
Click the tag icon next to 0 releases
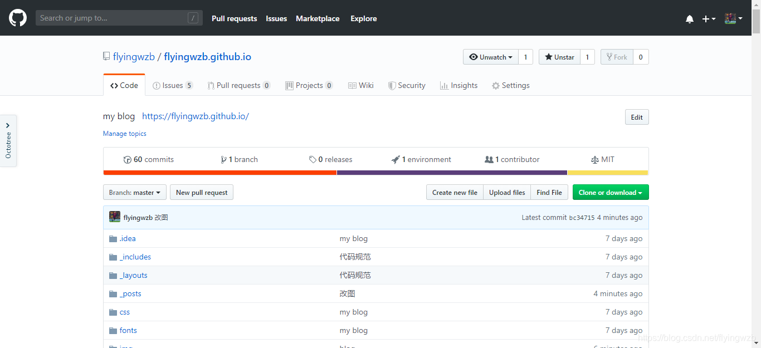pyautogui.click(x=313, y=159)
